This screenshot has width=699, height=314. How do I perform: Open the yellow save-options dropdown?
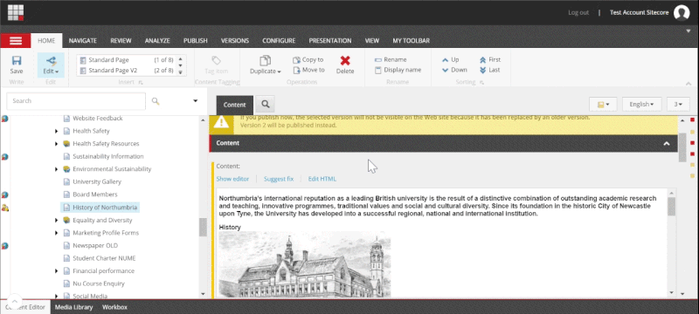coord(603,104)
